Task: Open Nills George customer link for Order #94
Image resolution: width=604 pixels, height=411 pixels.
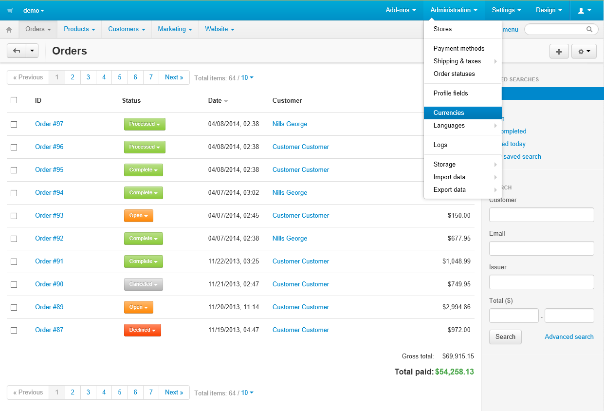Action: (x=290, y=193)
